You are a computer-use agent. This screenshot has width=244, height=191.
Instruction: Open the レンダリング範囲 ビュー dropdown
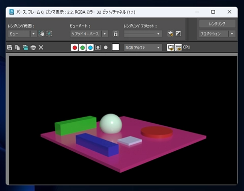[x=22, y=34]
